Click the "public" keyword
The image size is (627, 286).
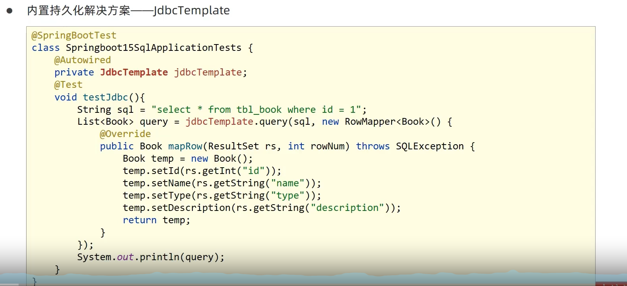coord(117,146)
